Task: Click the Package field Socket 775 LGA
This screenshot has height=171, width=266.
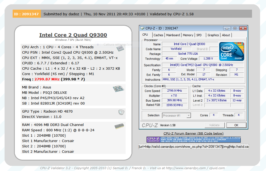Action: 190,54
